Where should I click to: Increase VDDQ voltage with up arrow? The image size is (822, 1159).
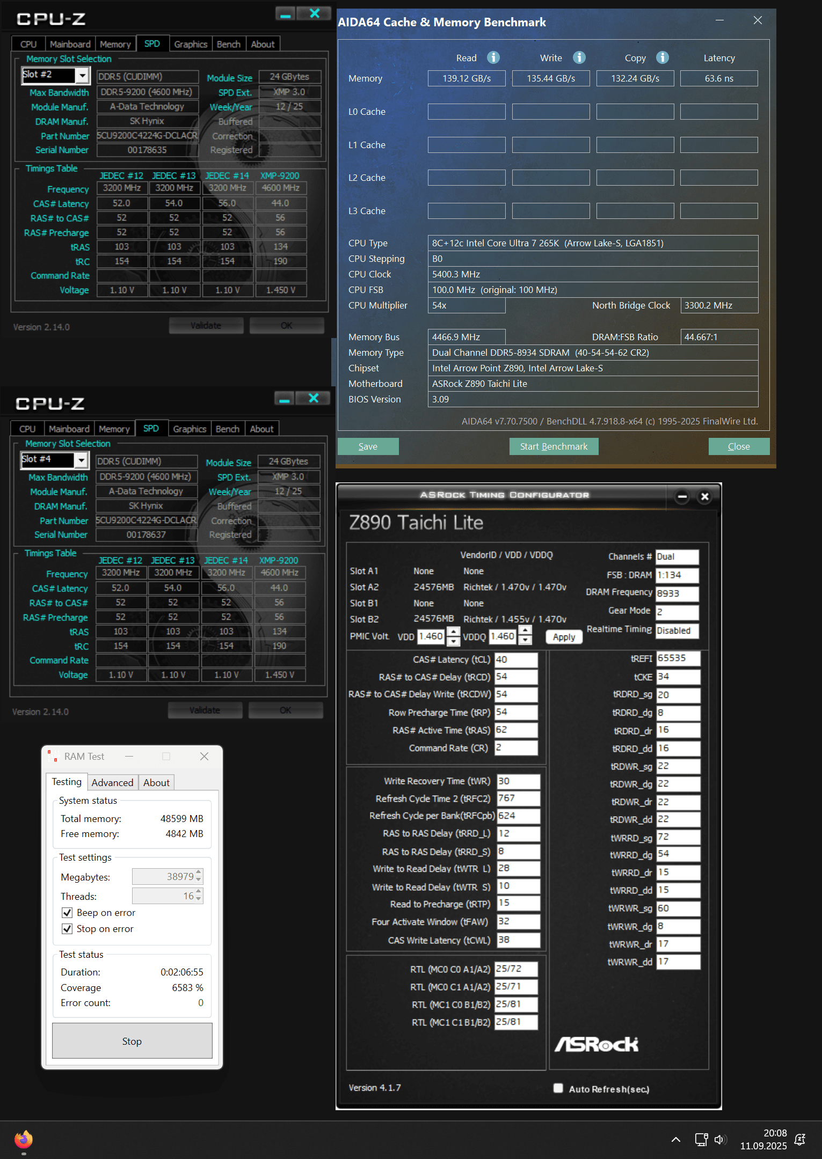[526, 630]
